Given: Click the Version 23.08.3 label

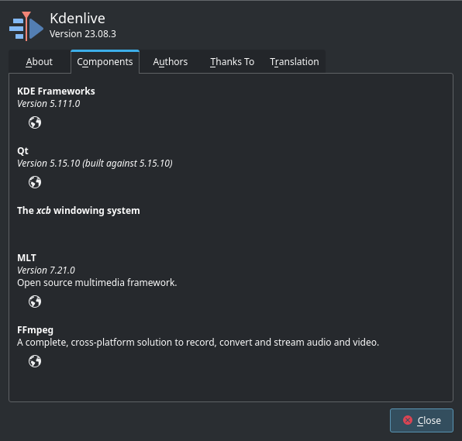Looking at the screenshot, I should 83,34.
